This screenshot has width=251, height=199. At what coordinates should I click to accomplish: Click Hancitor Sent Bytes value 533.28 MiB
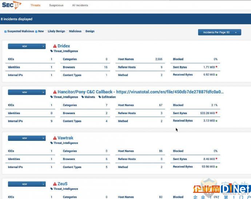coord(207,113)
